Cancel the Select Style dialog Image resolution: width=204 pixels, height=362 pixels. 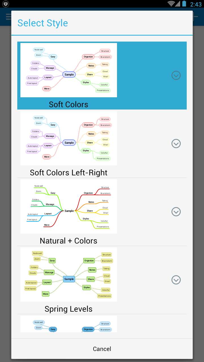[x=102, y=349]
